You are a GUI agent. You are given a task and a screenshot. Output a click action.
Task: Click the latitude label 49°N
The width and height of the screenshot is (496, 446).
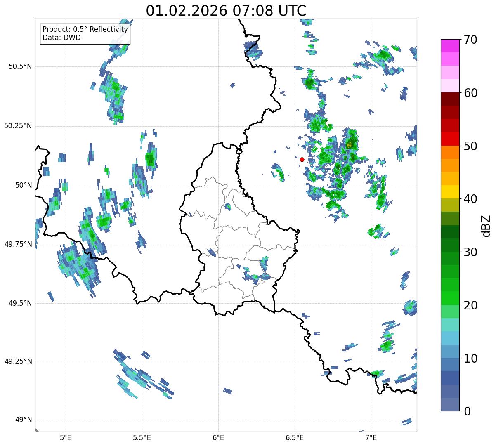(x=24, y=420)
